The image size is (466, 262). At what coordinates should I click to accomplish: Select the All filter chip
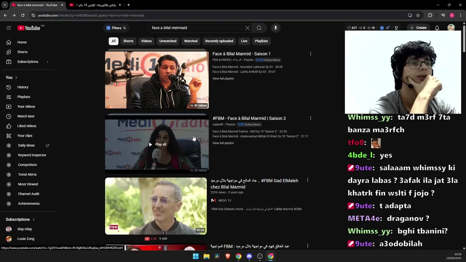click(114, 41)
